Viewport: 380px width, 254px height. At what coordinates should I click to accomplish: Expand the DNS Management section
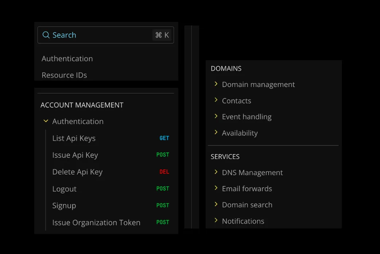point(252,172)
